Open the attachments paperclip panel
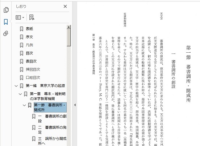This screenshot has width=200, height=146. coord(6,33)
